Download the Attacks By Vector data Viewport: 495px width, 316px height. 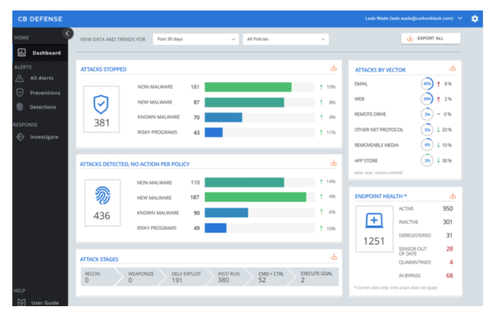pos(453,69)
